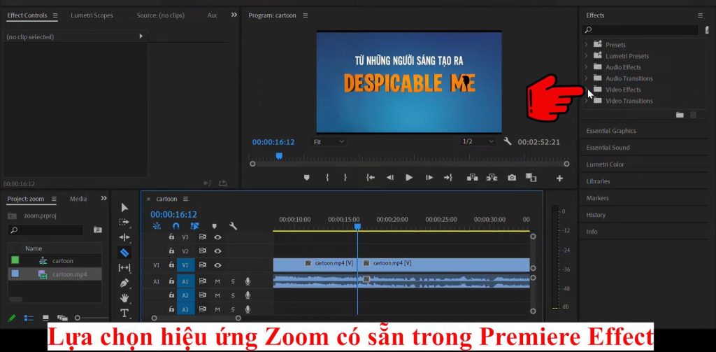Expand the Audio Effects folder
Image resolution: width=716 pixels, height=352 pixels.
coord(587,66)
